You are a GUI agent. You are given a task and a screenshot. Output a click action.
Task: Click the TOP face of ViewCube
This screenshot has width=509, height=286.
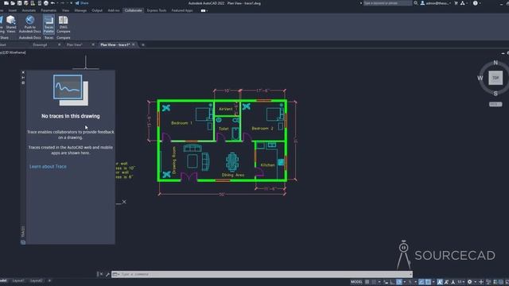pos(495,78)
